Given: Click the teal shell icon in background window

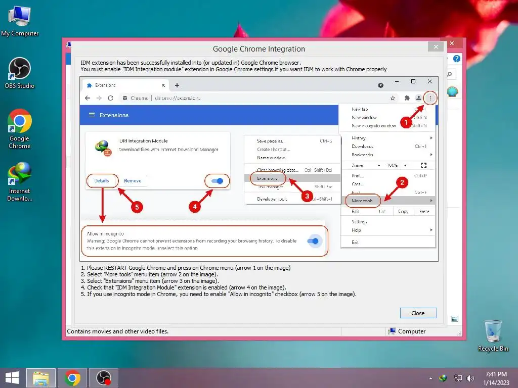Looking at the screenshot, I should click(x=452, y=91).
